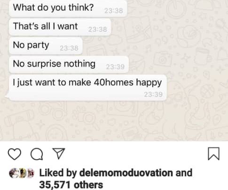The height and width of the screenshot is (190, 228).
Task: Click timestamp beside 'That's all I want'
Action: point(98,29)
